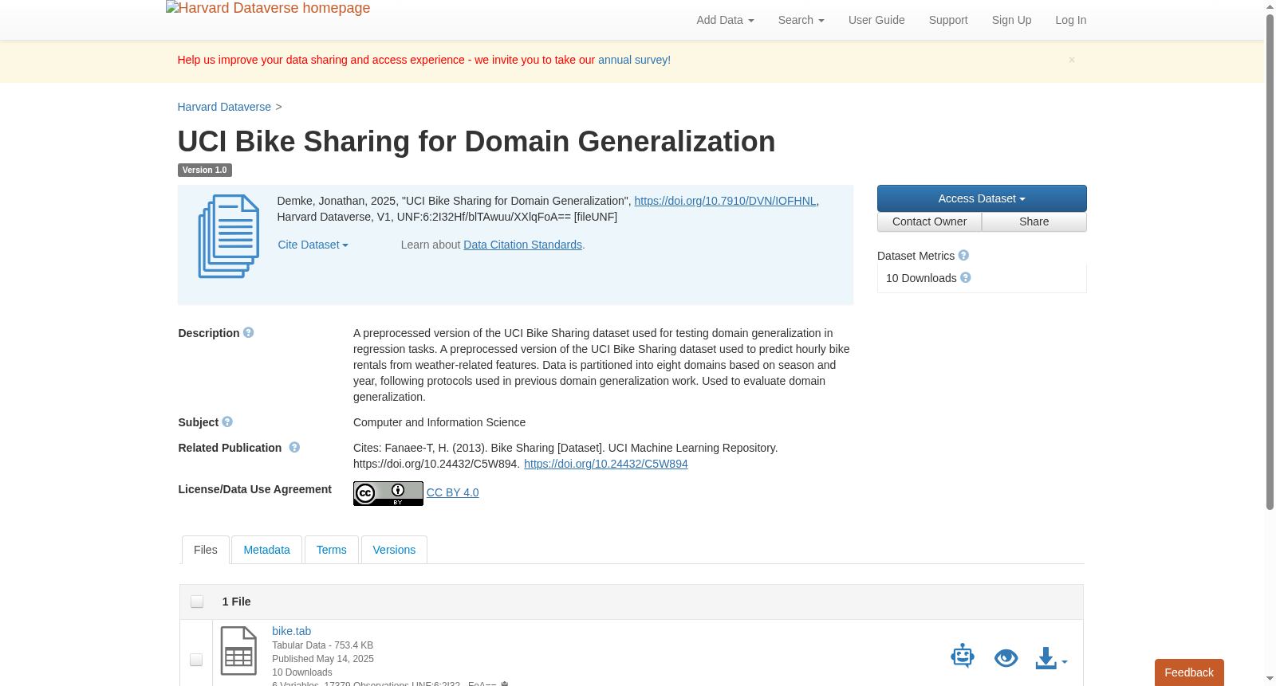The image size is (1276, 686).
Task: Open the bike.tab file link
Action: tap(291, 631)
